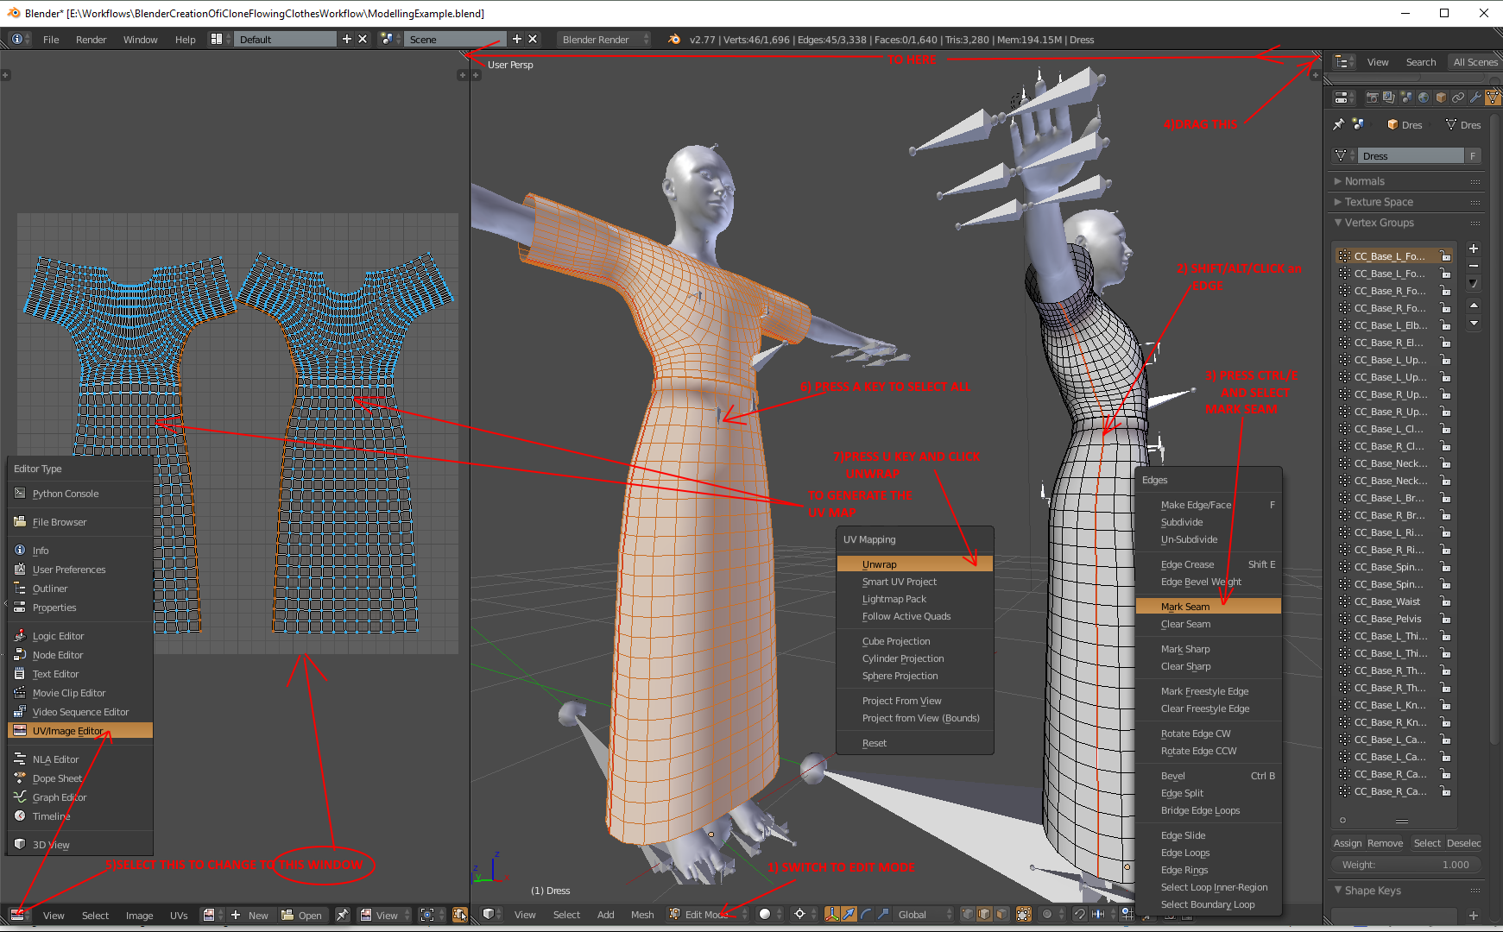
Task: Enable face select mode icon
Action: [1001, 914]
